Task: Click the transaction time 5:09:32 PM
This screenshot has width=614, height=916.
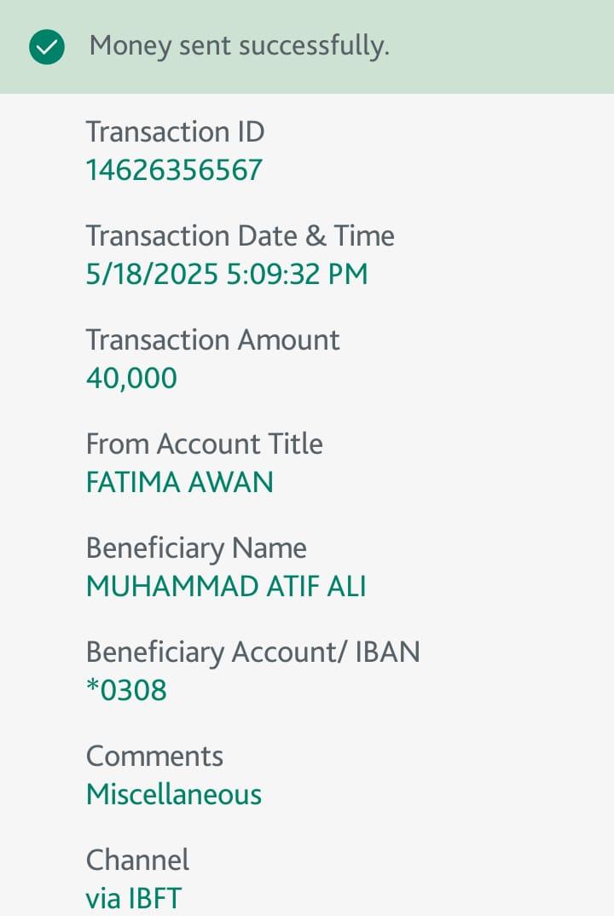Action: 296,275
